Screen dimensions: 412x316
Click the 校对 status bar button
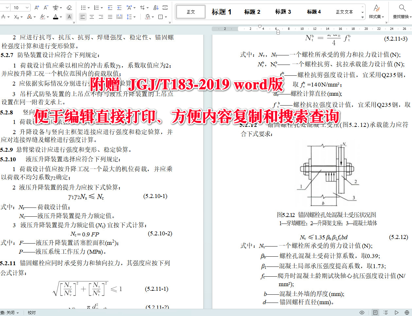coord(32,313)
